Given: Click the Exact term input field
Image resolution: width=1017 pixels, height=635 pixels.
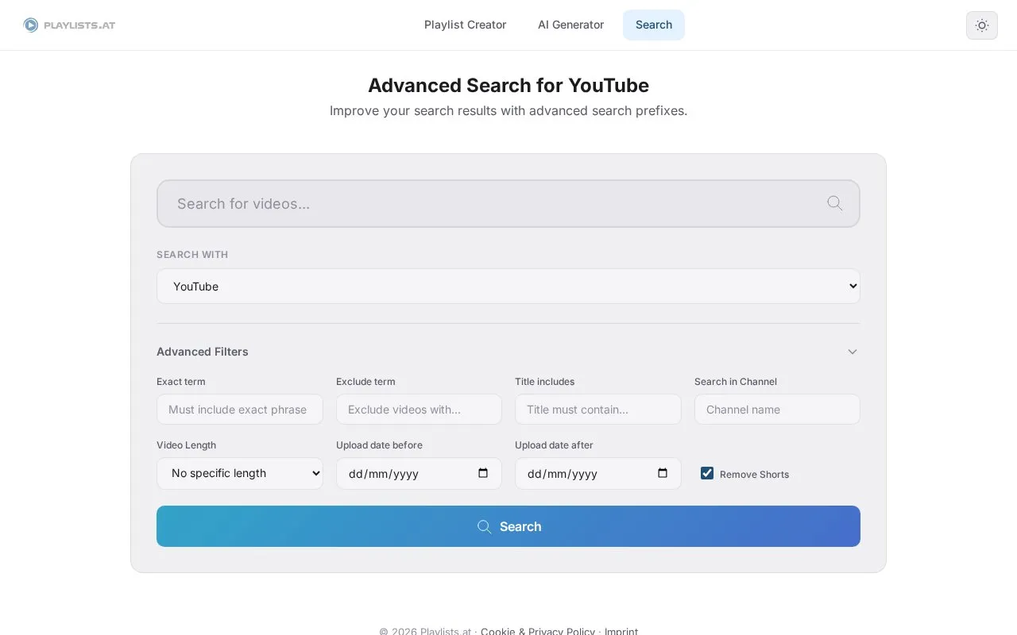Looking at the screenshot, I should [240, 410].
